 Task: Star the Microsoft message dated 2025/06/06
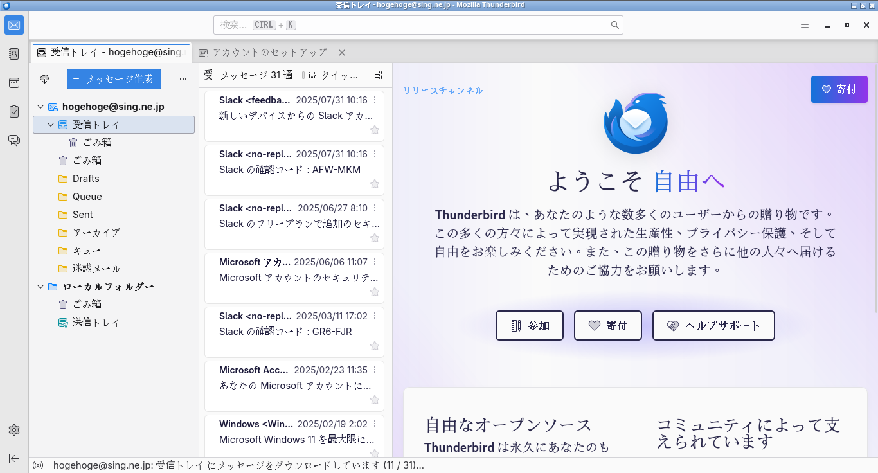pos(375,292)
